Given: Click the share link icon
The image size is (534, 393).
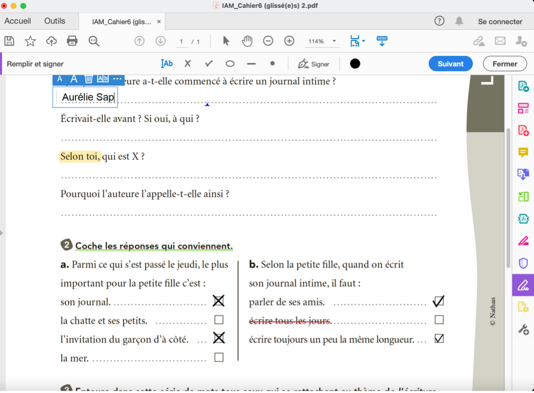Looking at the screenshot, I should pos(479,41).
